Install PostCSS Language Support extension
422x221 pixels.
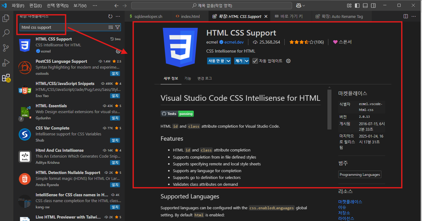pos(115,74)
